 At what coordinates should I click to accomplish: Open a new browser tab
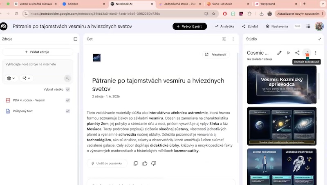pyautogui.click(x=304, y=4)
